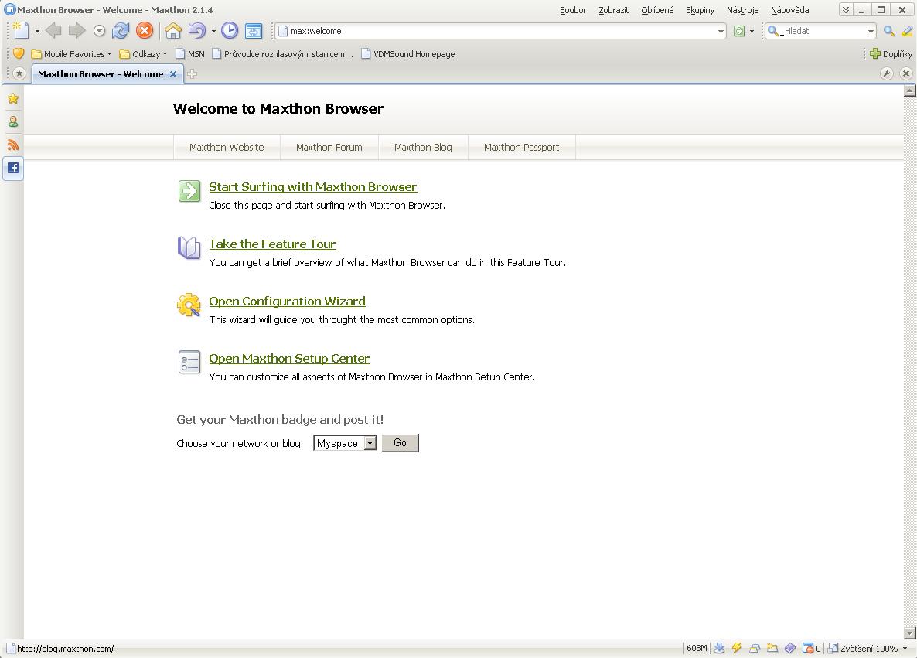Open the Nástroje menu
917x658 pixels.
click(x=742, y=10)
